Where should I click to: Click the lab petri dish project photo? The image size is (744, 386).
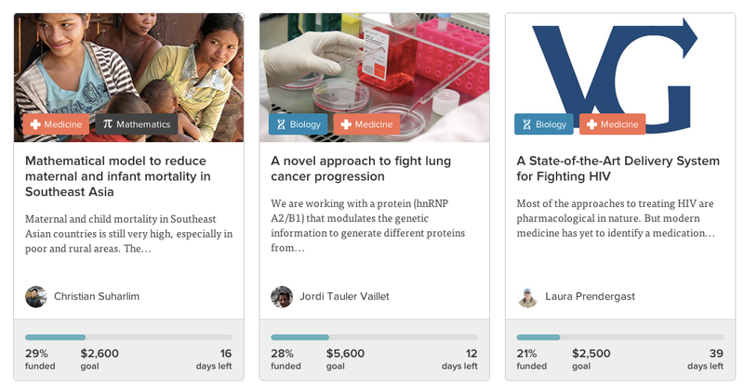(375, 78)
